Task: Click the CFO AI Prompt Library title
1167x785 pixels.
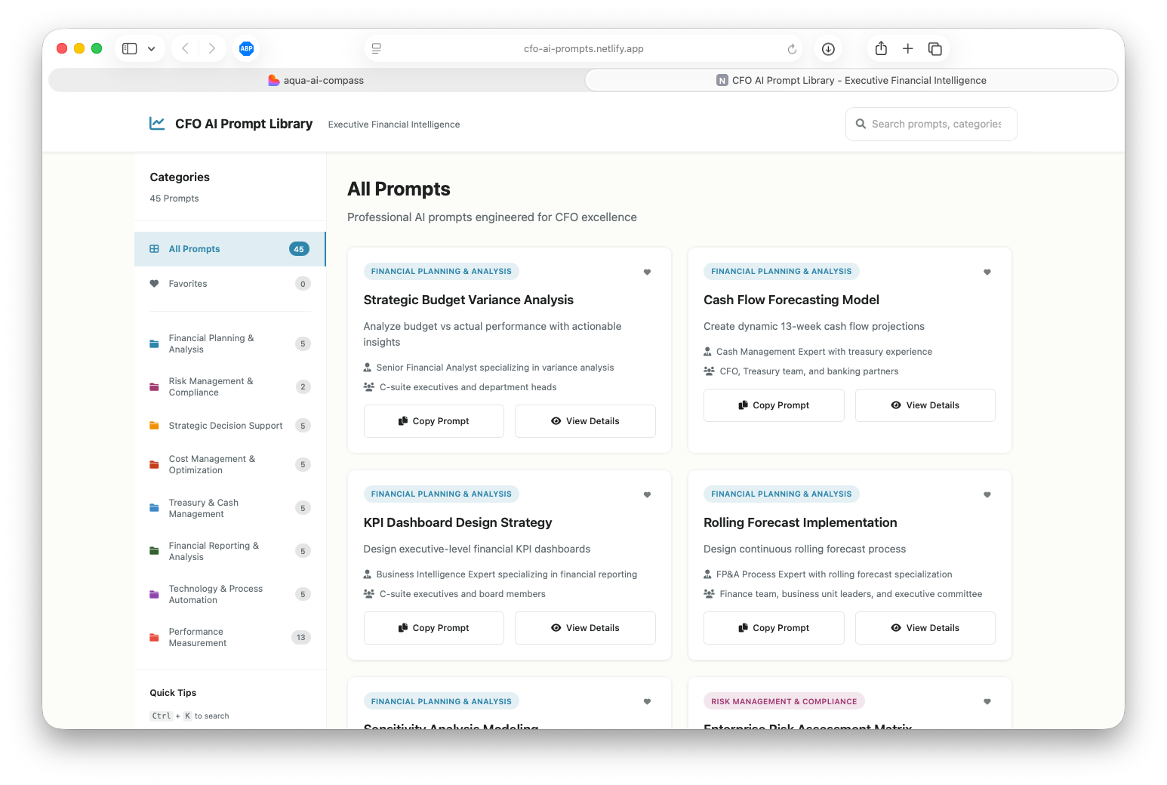Action: [x=244, y=124]
